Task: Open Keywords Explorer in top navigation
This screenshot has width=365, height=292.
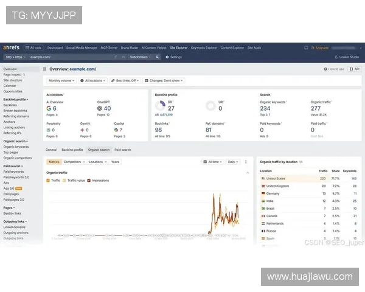Action: point(204,47)
